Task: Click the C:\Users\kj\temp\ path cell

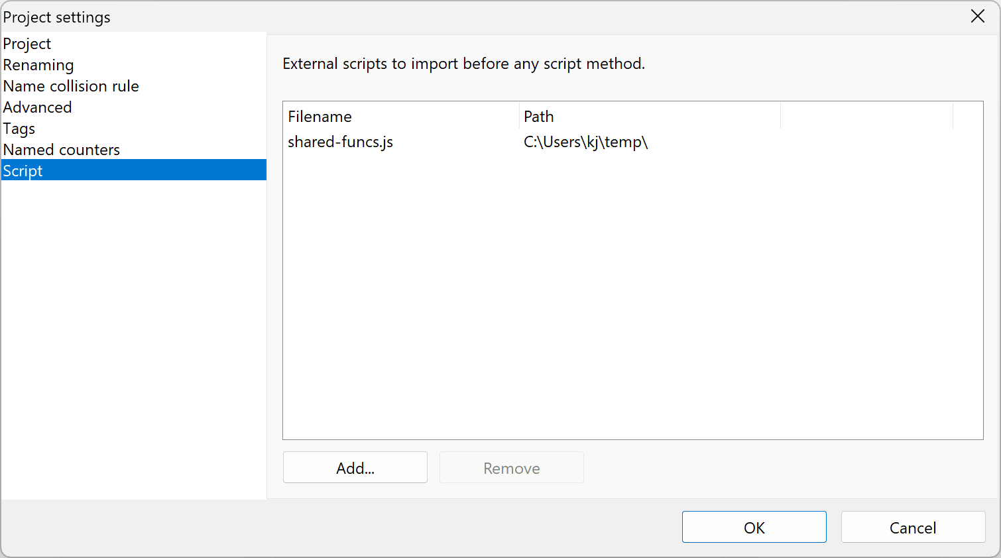Action: point(585,142)
